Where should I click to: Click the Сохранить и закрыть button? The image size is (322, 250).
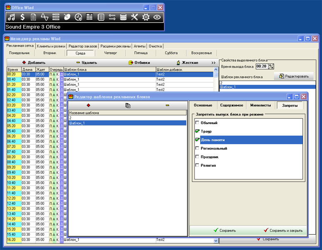[x=283, y=230]
